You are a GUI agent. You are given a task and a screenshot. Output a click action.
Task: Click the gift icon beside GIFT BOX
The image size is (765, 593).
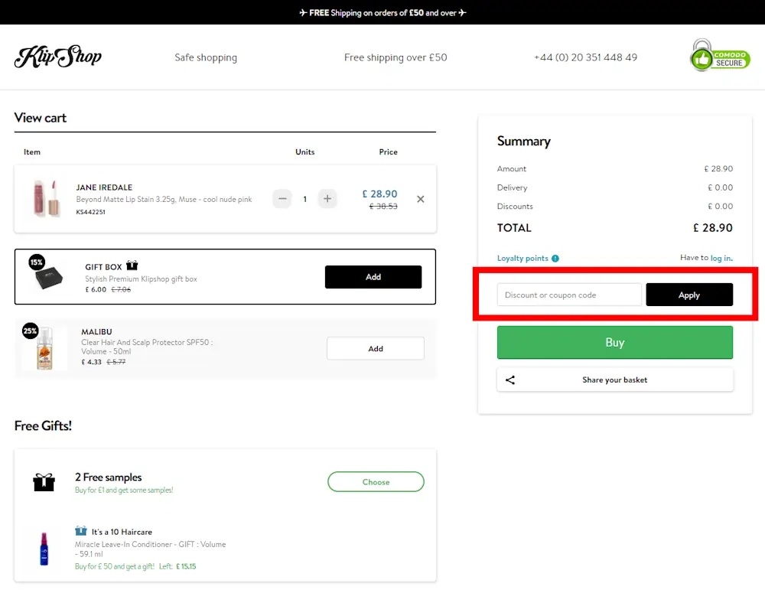[132, 266]
